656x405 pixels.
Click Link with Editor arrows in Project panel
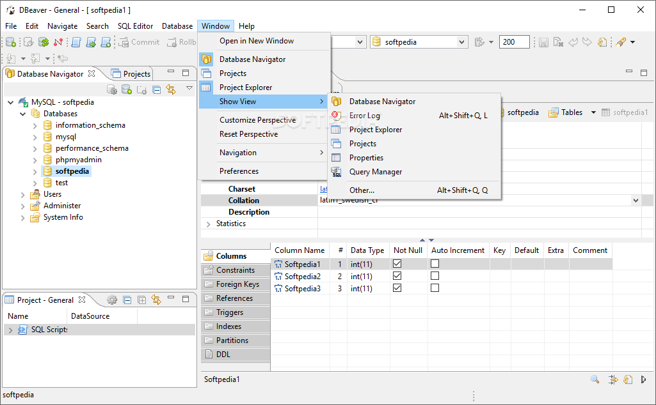(x=156, y=300)
